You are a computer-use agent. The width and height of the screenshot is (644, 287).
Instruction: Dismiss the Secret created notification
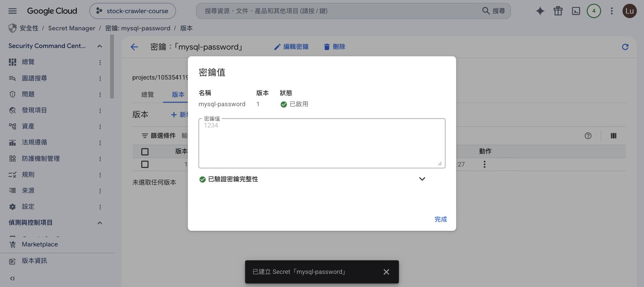pyautogui.click(x=386, y=272)
